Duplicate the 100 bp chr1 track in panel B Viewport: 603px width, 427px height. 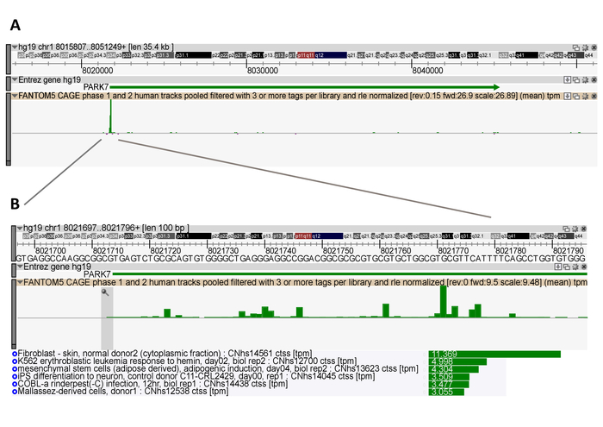pyautogui.click(x=566, y=229)
